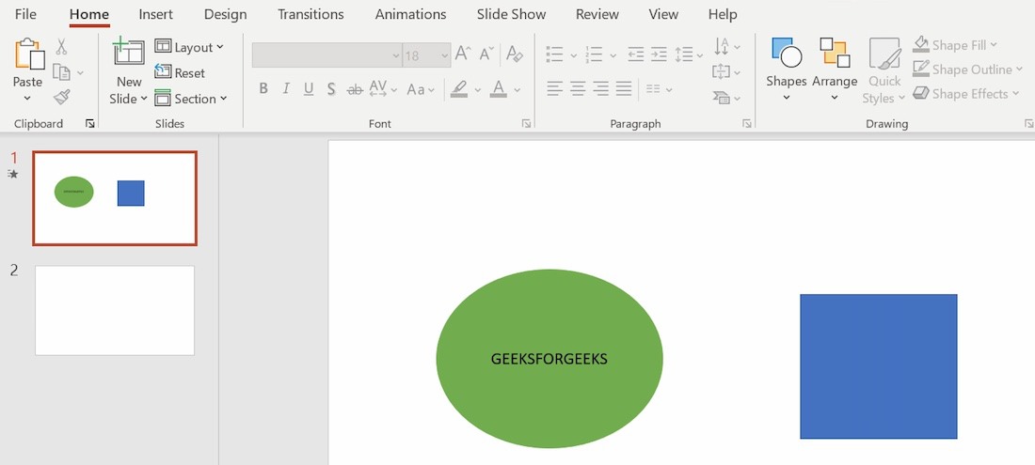Switch to the Transitions tab
Screen dimensions: 1035x465
[310, 14]
